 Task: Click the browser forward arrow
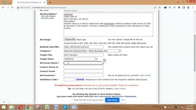pyautogui.click(x=8, y=7)
